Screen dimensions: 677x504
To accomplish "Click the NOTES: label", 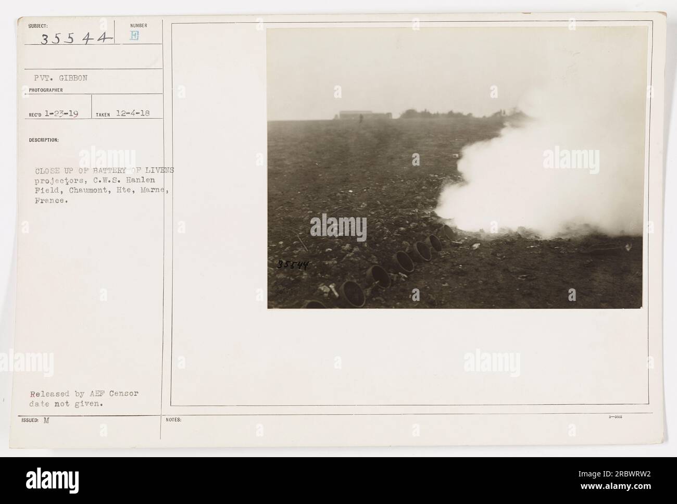I will [x=173, y=420].
